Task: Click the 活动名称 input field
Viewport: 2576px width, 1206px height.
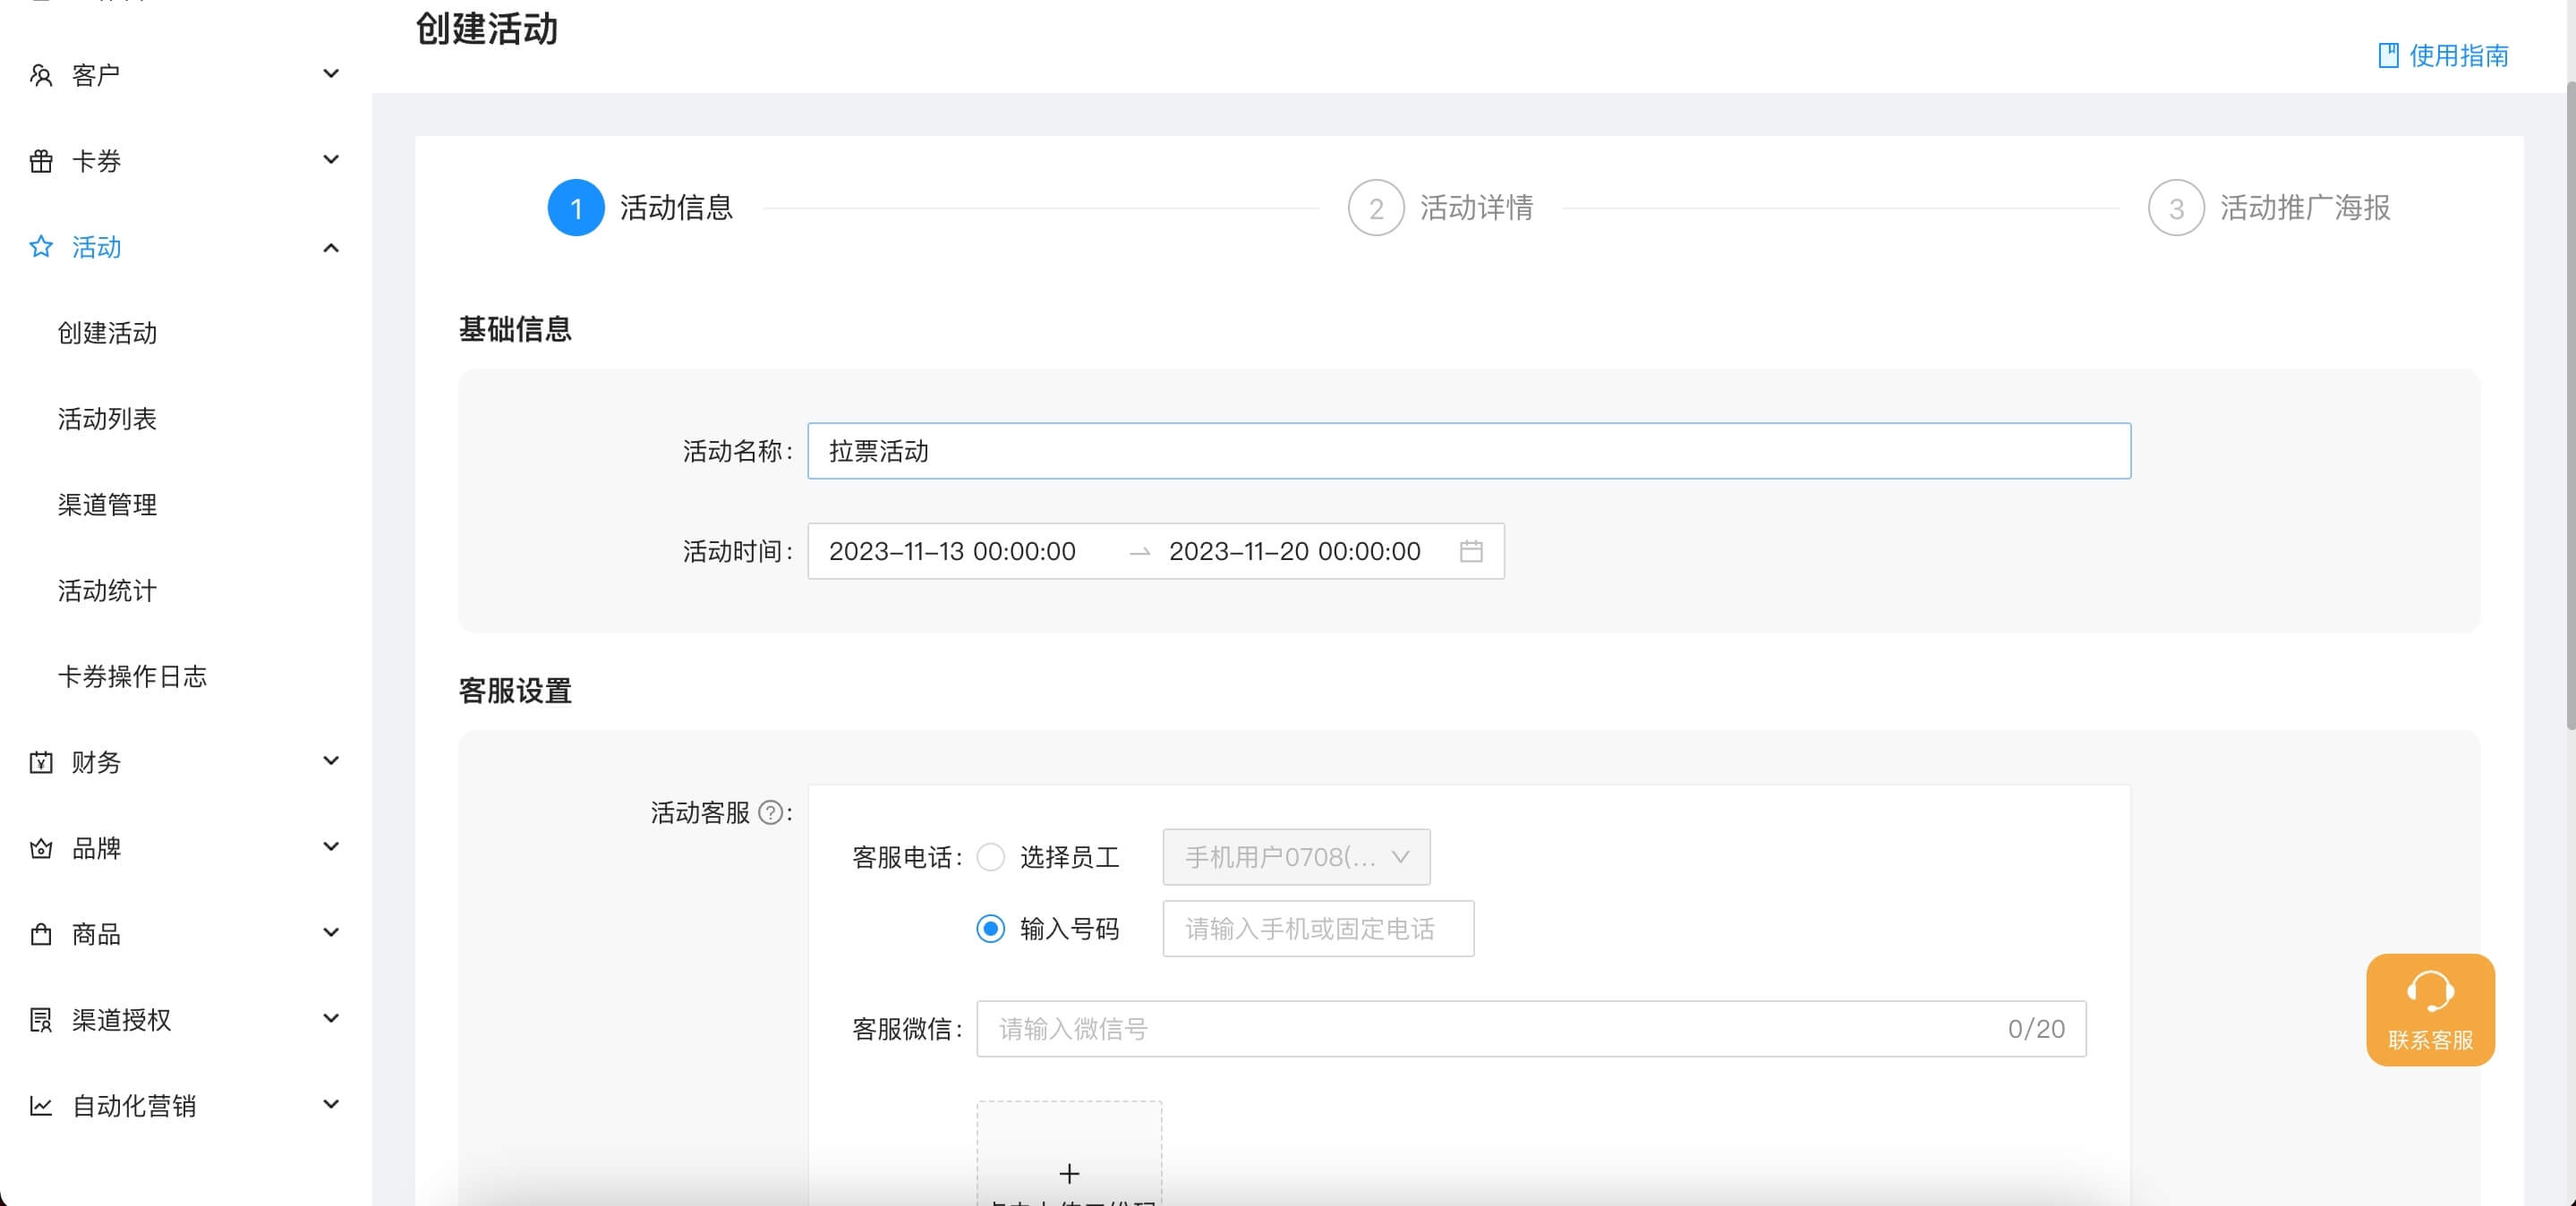Action: pos(1467,452)
